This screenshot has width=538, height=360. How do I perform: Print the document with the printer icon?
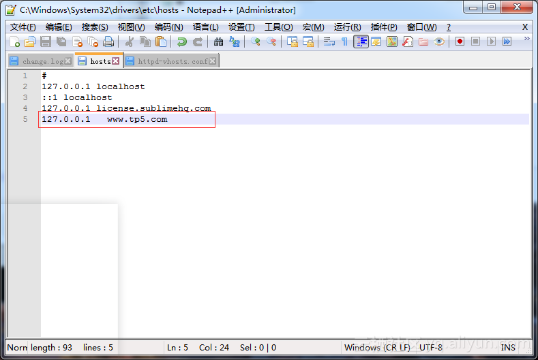click(x=108, y=42)
